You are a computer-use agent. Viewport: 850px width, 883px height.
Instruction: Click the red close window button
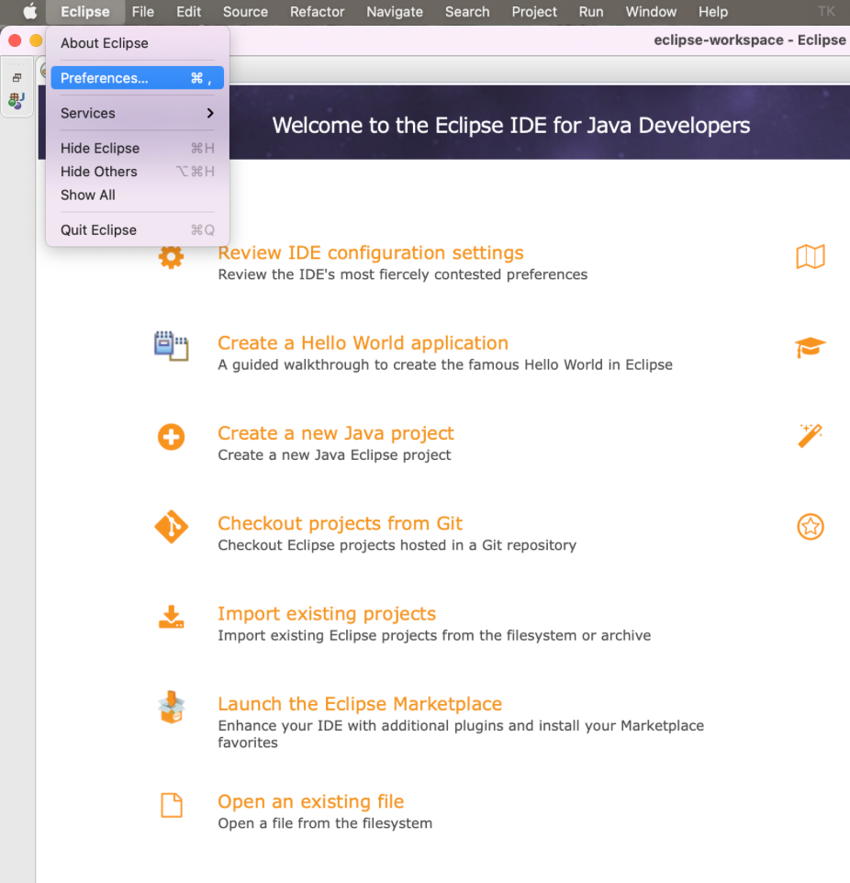click(x=16, y=40)
